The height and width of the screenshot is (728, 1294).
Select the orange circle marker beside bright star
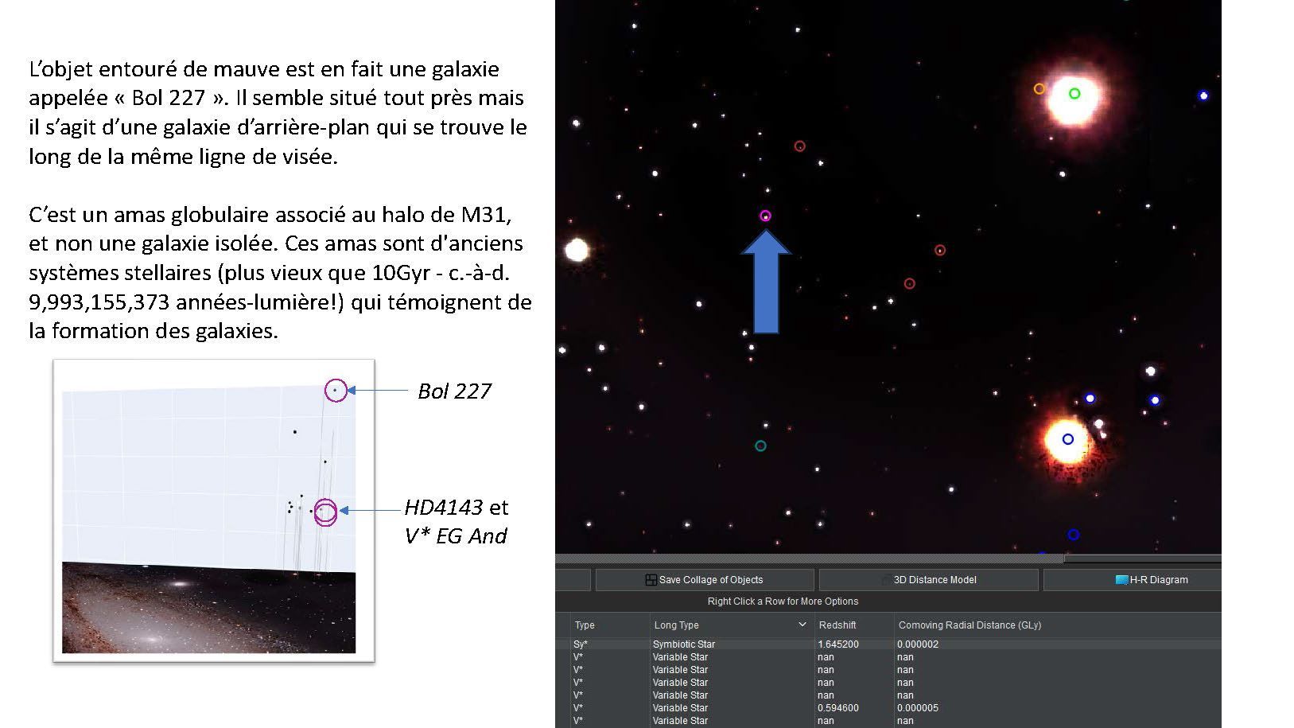click(1039, 89)
